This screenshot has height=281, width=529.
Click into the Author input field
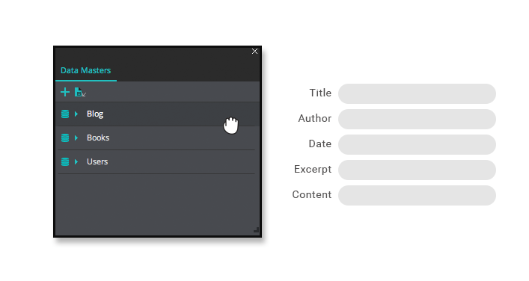click(417, 120)
